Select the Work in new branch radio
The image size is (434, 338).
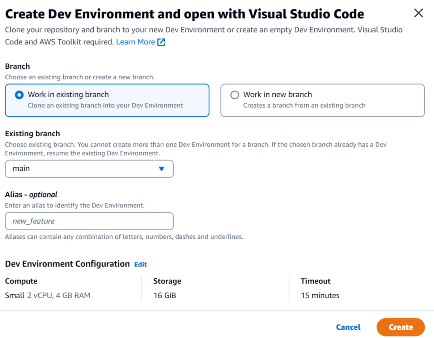(x=235, y=95)
